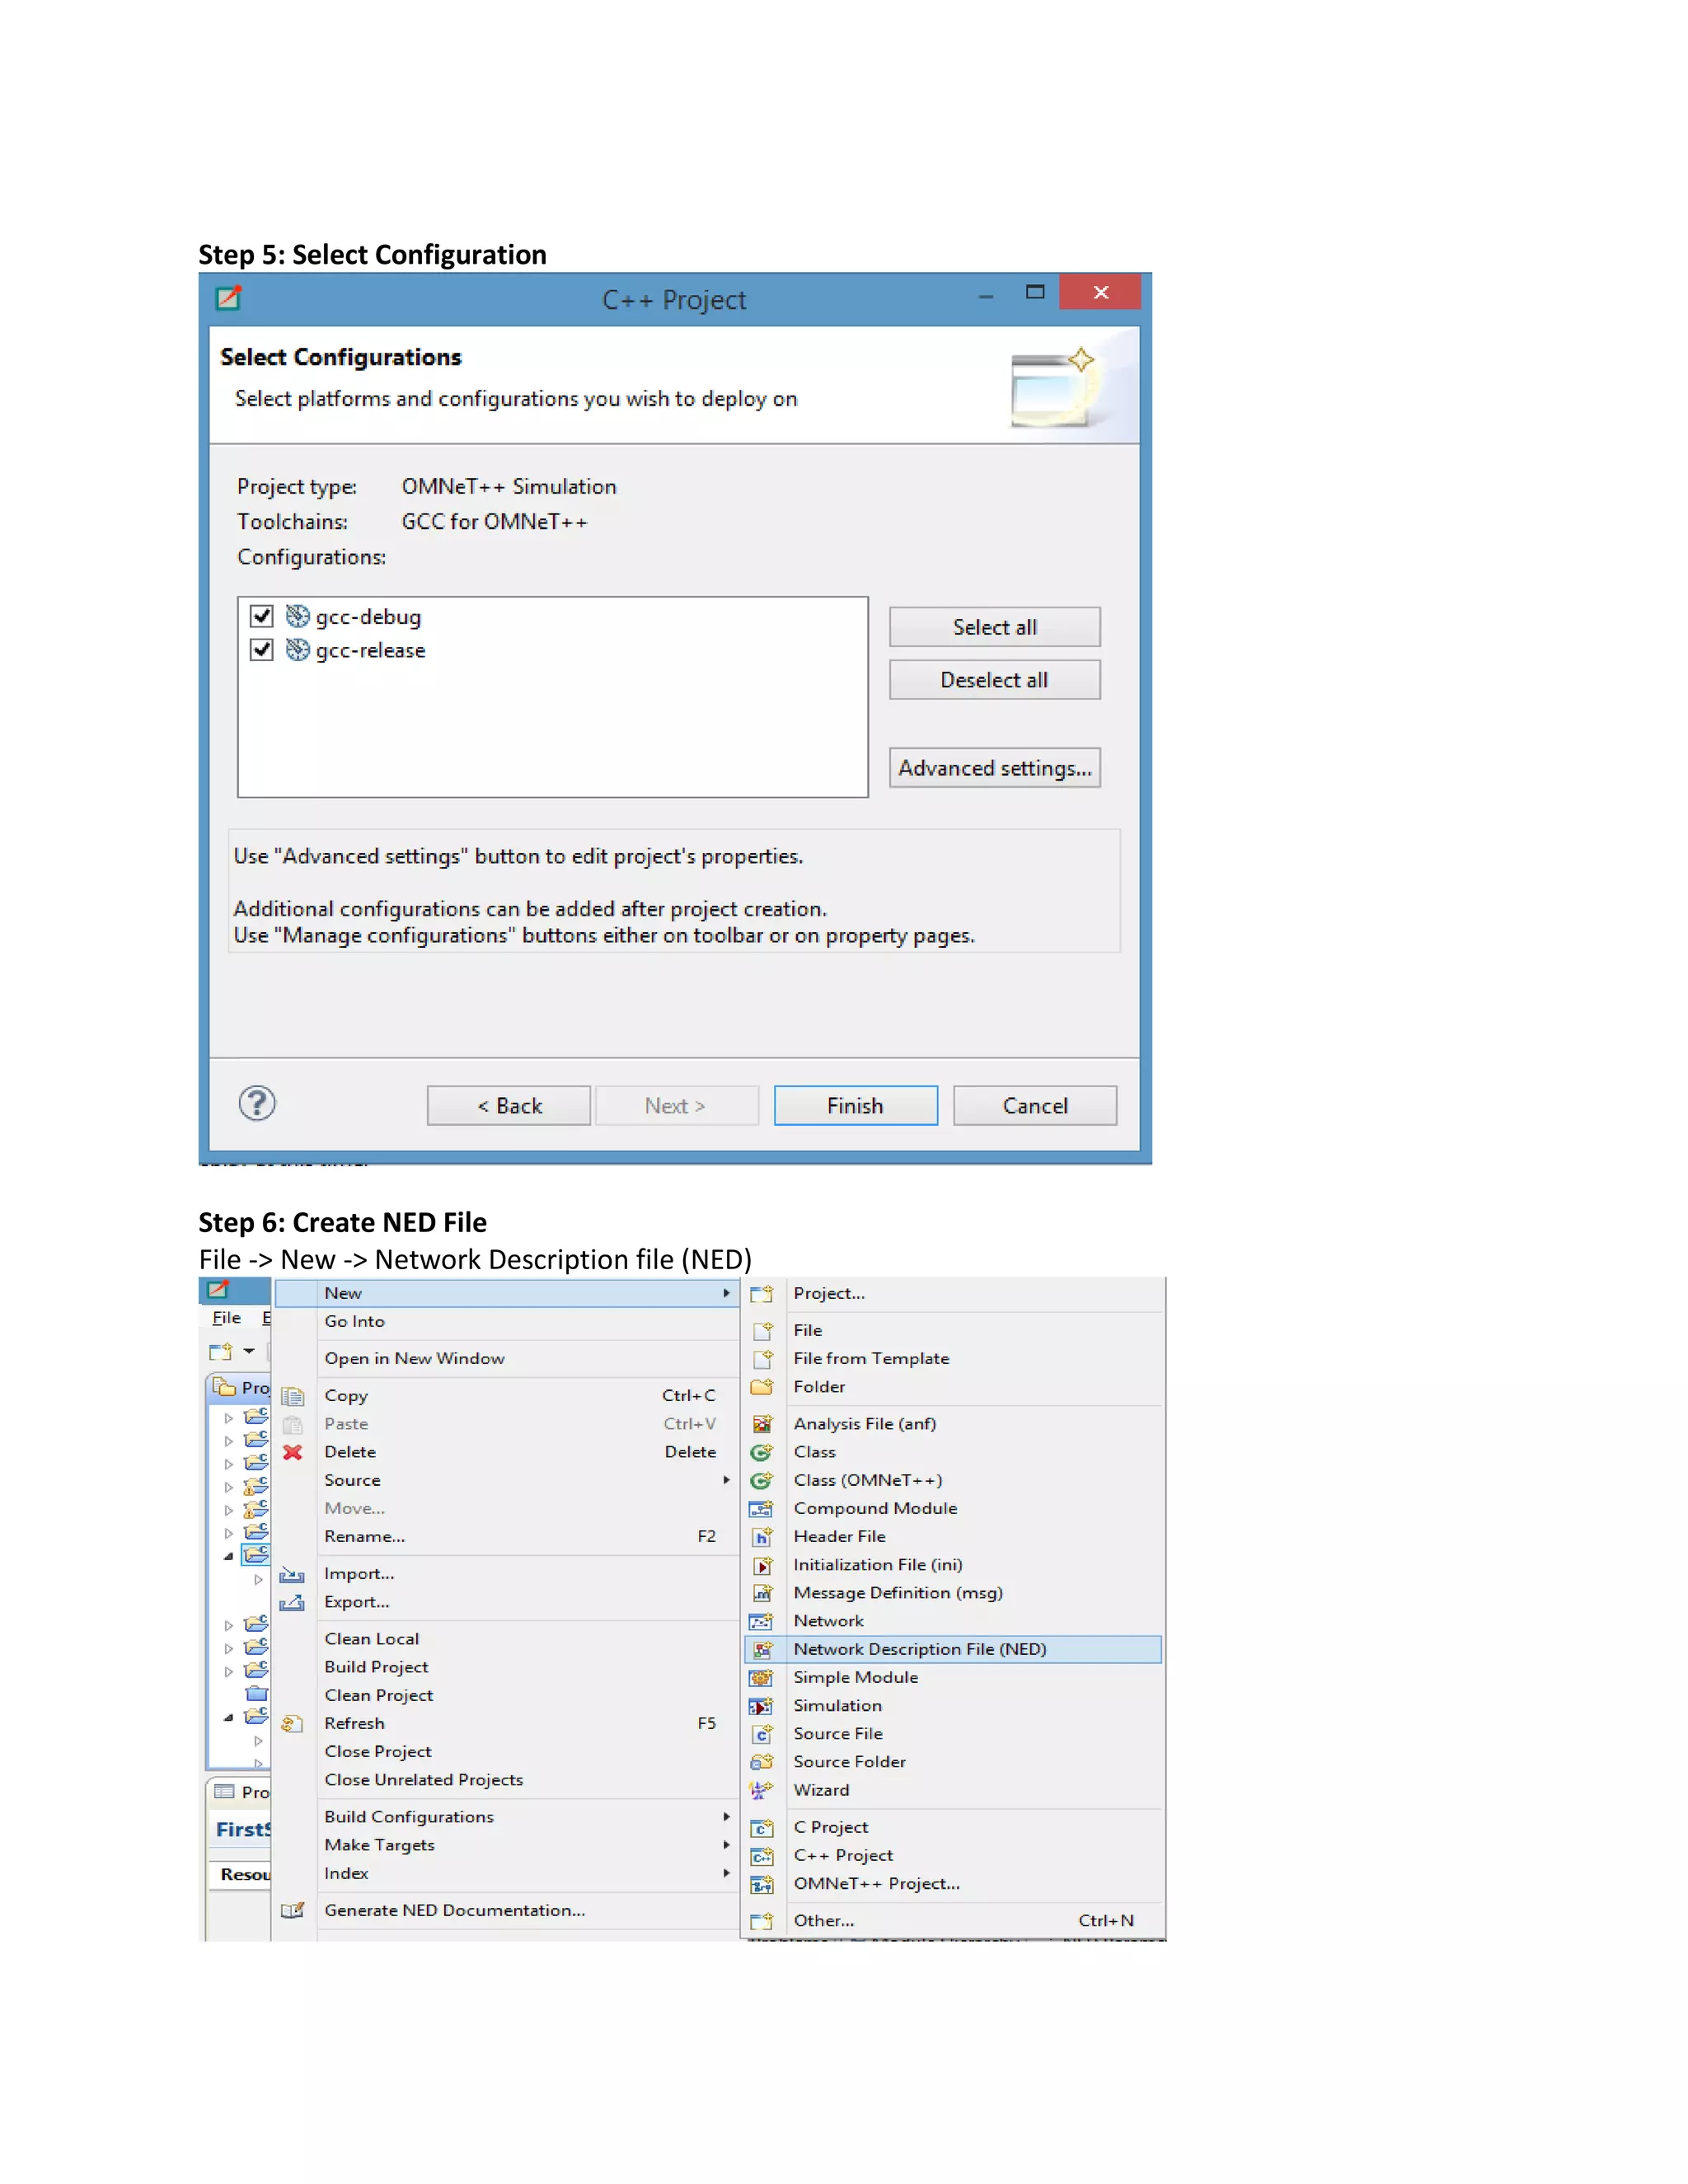Click the Refresh icon

[x=292, y=1724]
